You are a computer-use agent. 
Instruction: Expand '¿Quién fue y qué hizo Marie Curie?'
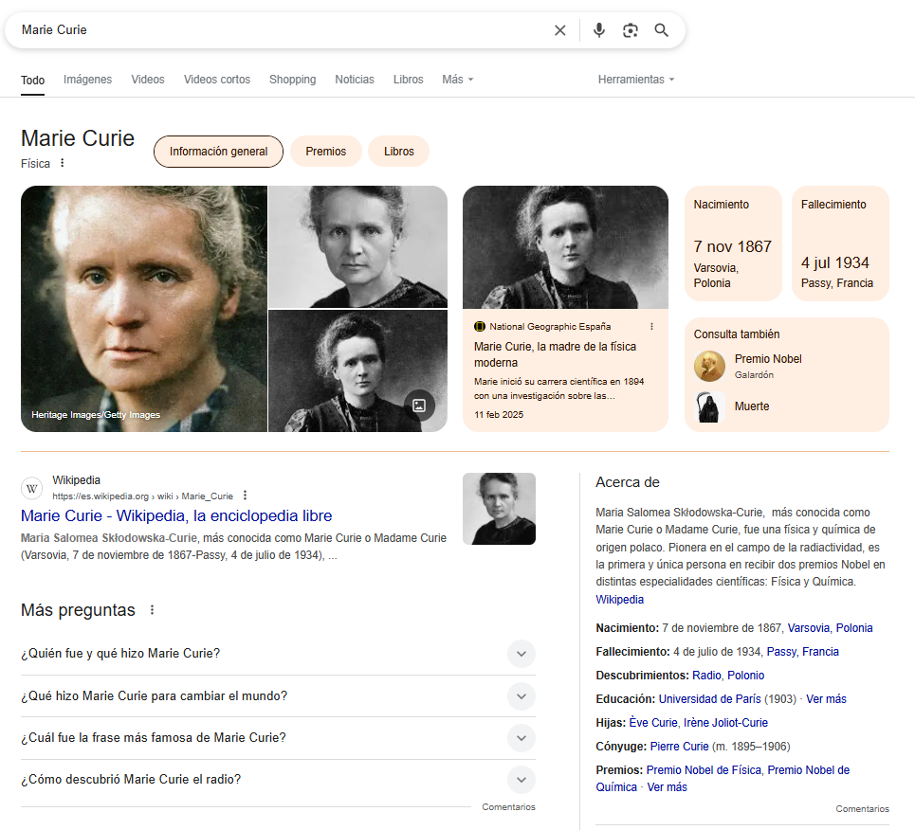tap(521, 654)
